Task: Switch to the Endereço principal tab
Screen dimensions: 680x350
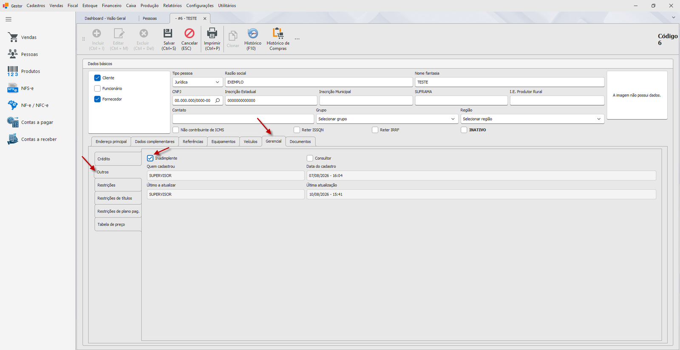Action: pos(111,141)
